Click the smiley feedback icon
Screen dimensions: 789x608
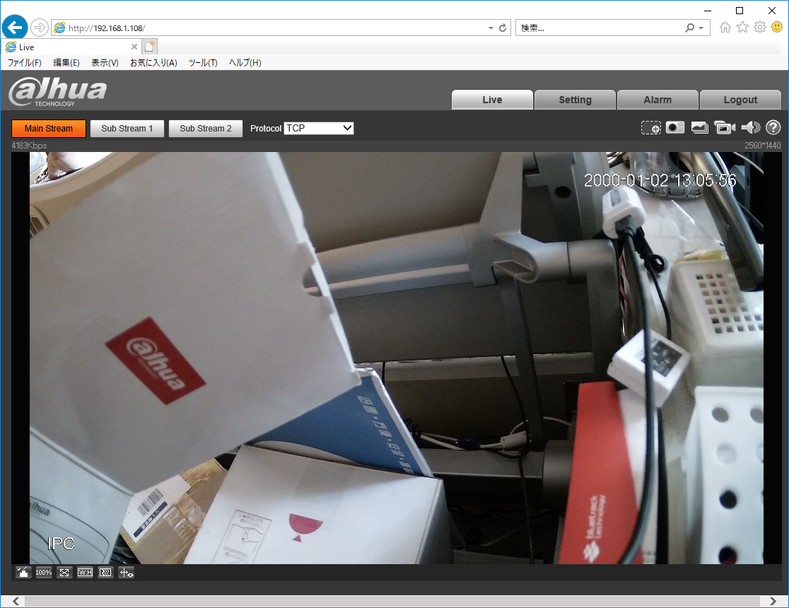click(777, 27)
